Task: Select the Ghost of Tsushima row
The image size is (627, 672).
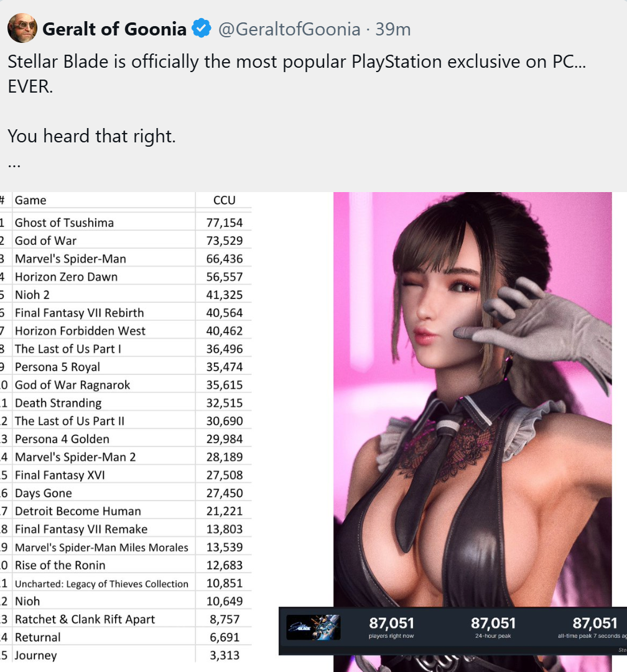Action: coord(126,223)
